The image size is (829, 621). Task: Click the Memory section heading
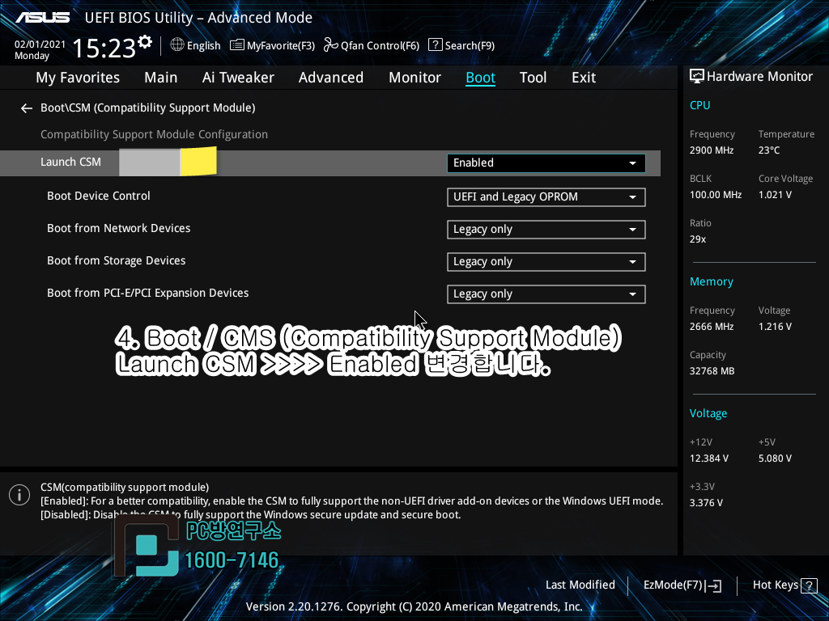tap(711, 281)
